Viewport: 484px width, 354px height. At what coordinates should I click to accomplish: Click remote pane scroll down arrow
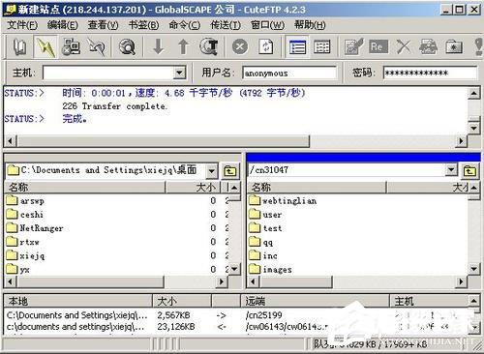[x=473, y=268]
